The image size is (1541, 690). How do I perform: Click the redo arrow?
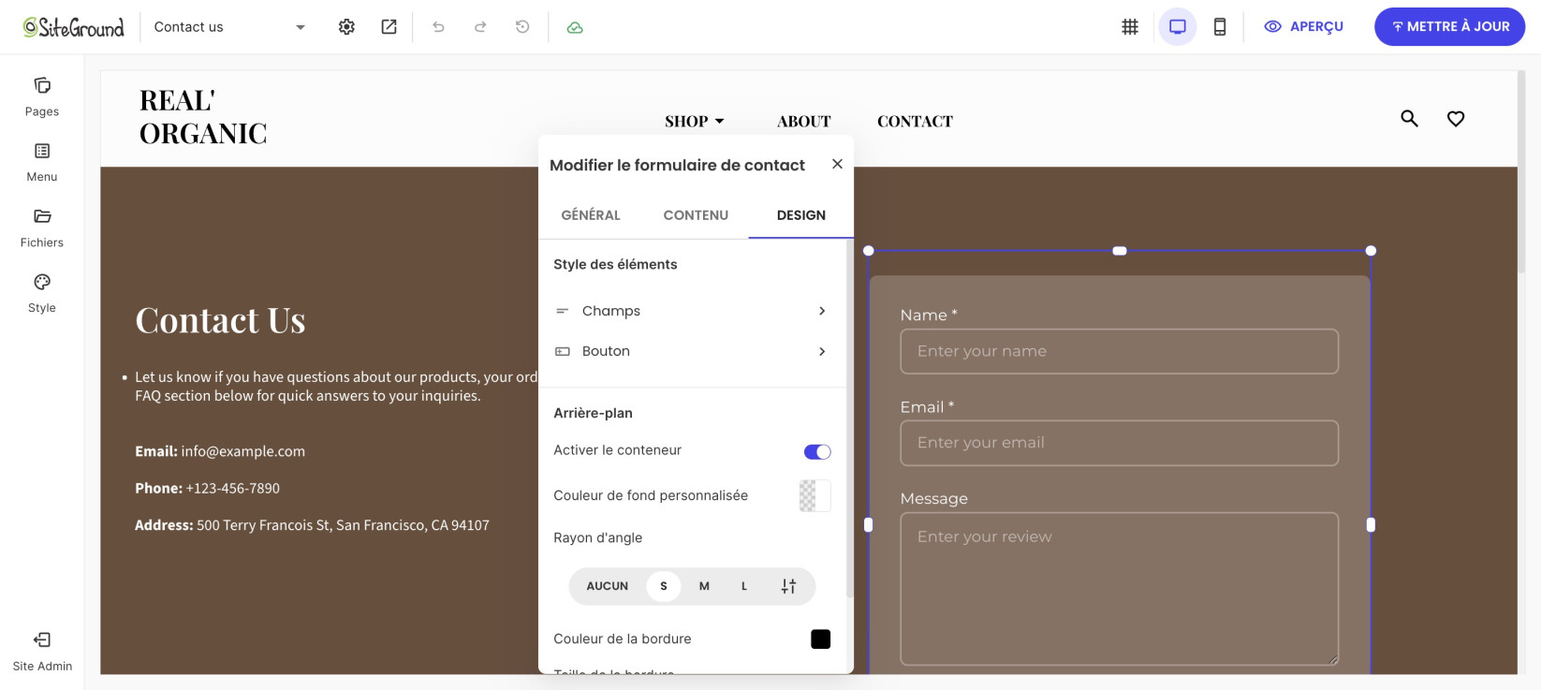[x=480, y=27]
